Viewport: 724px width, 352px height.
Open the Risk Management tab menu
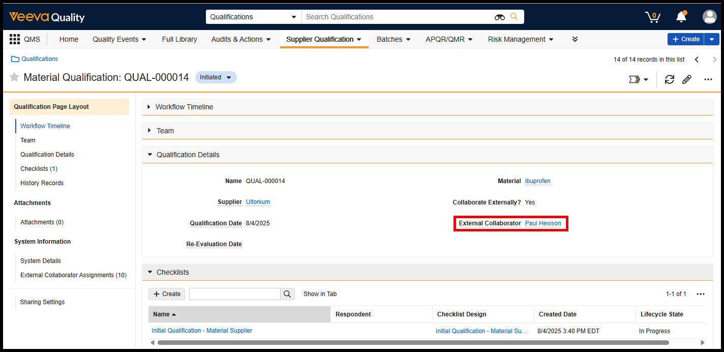(x=521, y=39)
